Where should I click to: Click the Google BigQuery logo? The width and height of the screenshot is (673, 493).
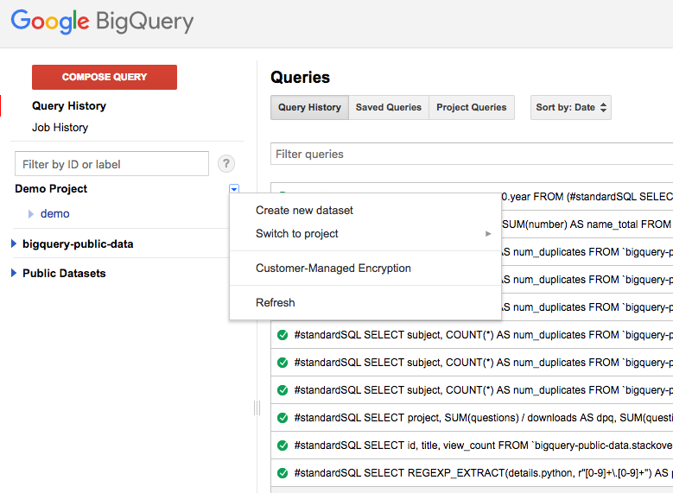[102, 22]
